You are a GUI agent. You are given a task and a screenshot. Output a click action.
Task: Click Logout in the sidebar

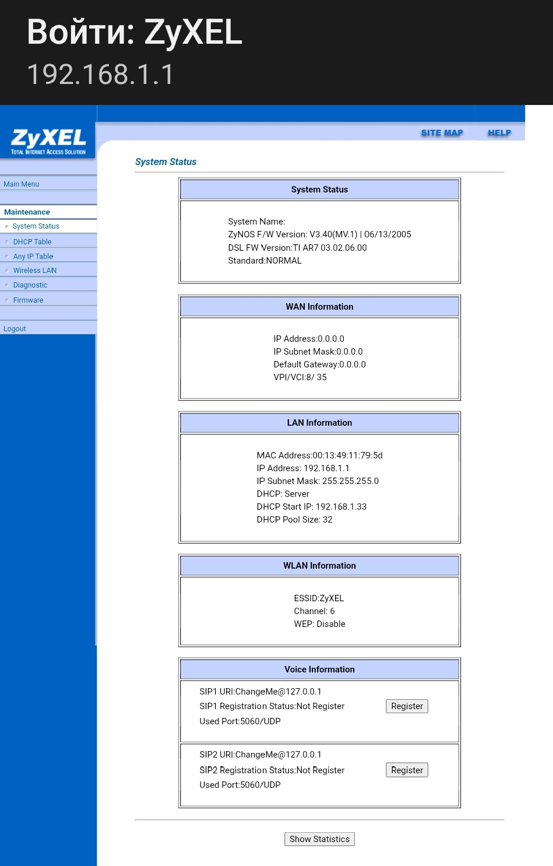point(15,329)
